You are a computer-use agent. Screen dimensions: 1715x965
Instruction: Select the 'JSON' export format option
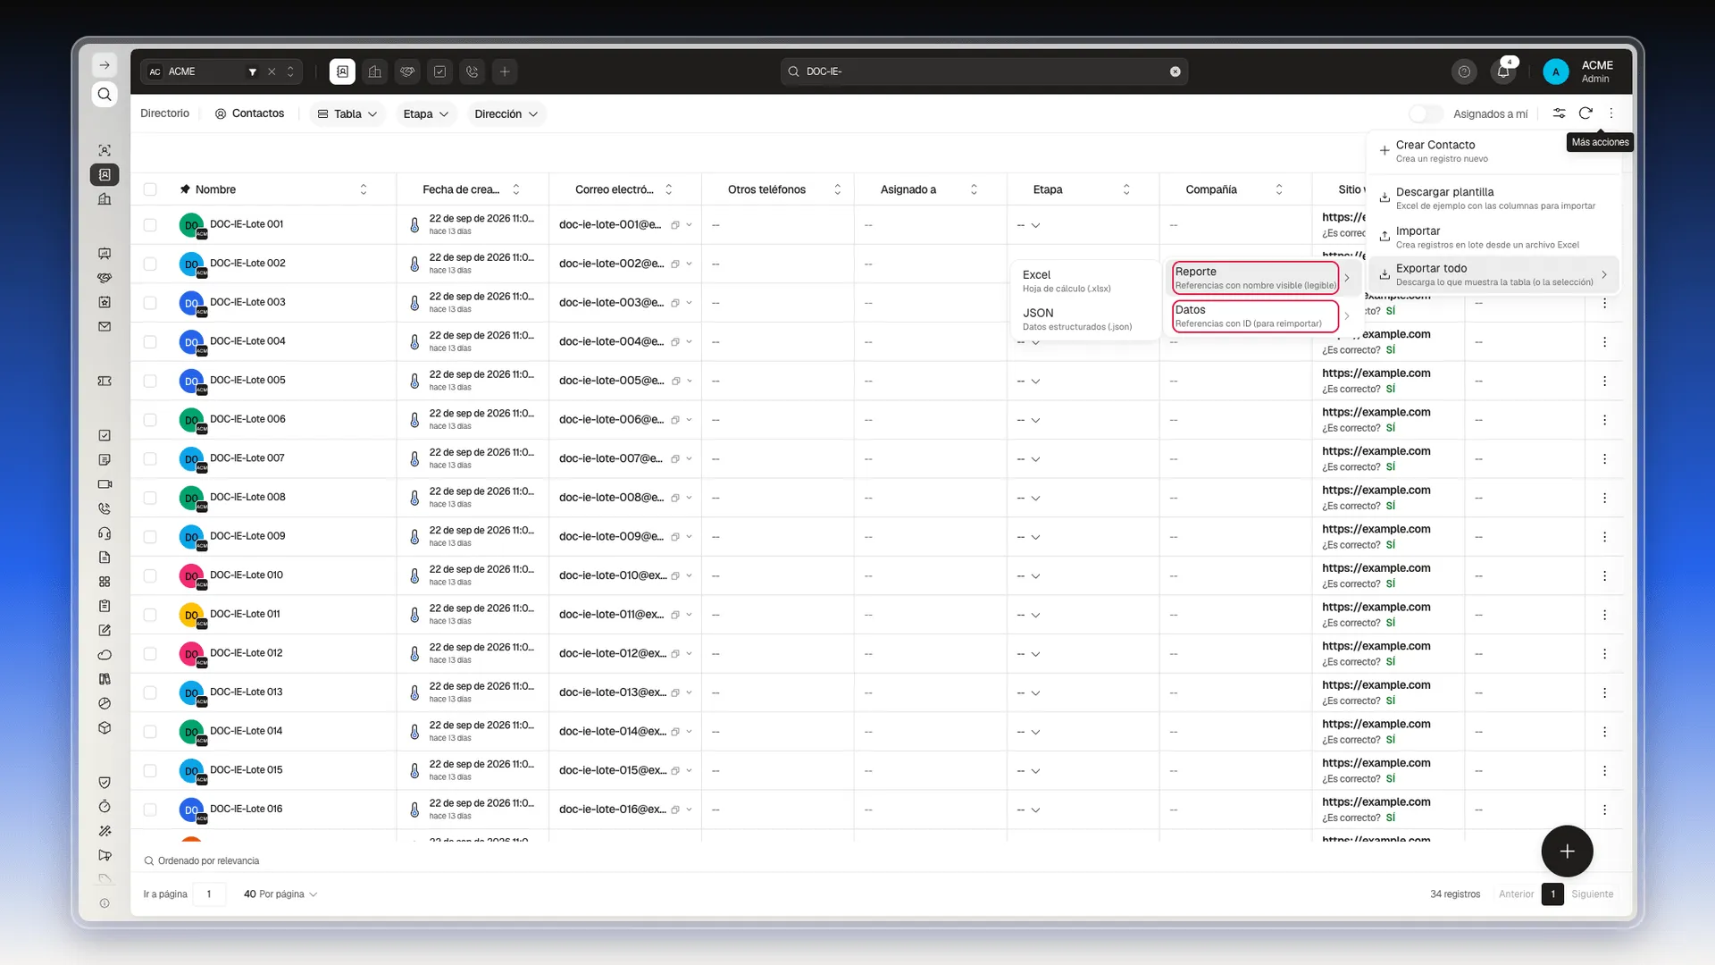coord(1085,319)
